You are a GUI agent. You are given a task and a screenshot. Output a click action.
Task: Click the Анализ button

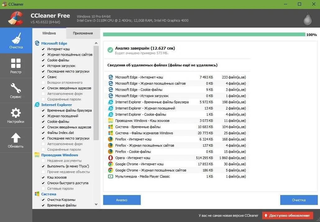122,200
